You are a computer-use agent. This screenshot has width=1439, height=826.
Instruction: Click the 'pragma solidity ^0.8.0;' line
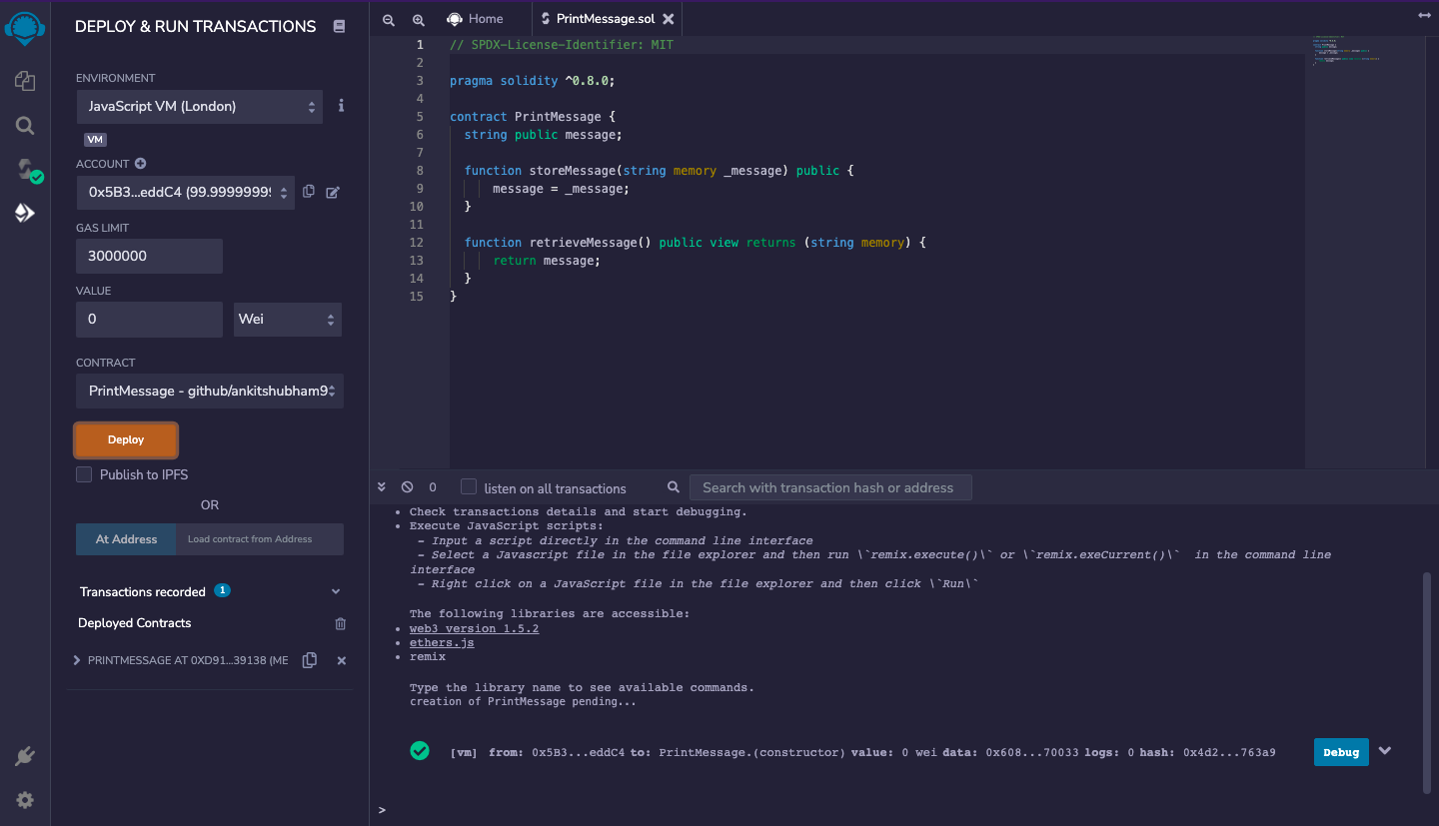tap(533, 81)
